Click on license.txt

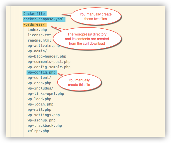click(39, 35)
